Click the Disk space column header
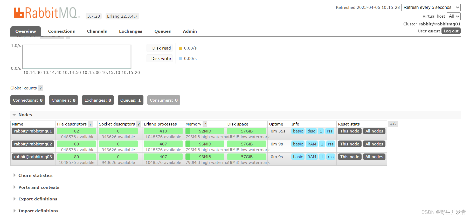 [247, 124]
